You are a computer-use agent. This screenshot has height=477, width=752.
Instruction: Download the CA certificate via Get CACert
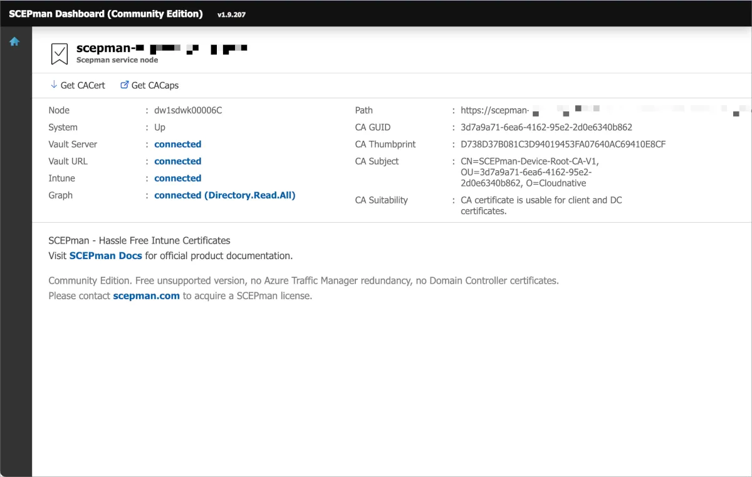coord(83,85)
